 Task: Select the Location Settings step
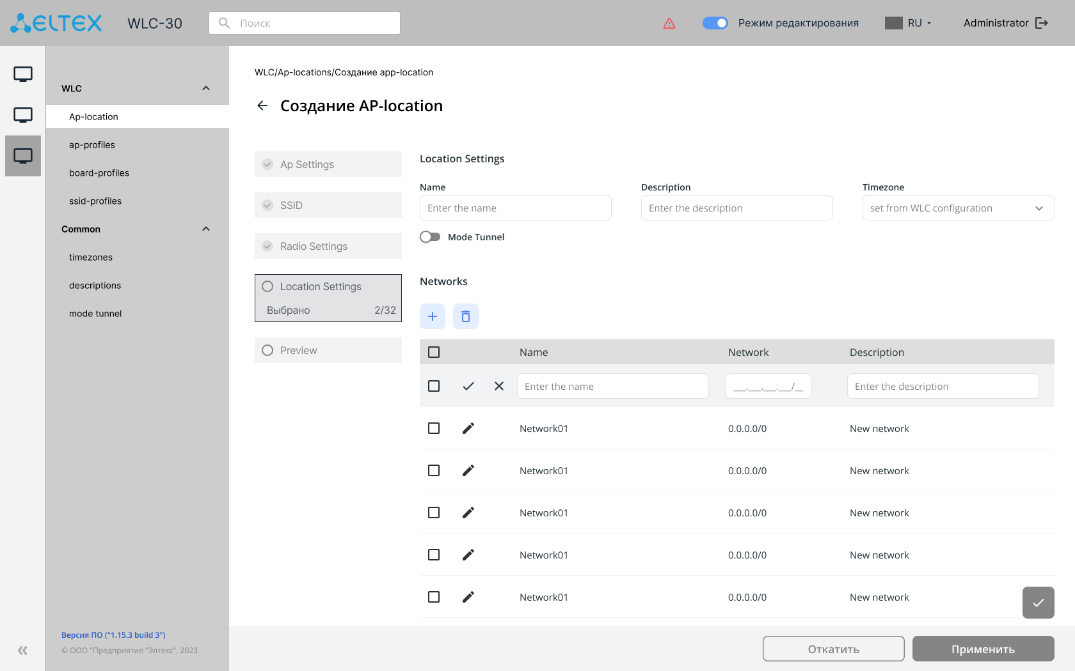(328, 298)
